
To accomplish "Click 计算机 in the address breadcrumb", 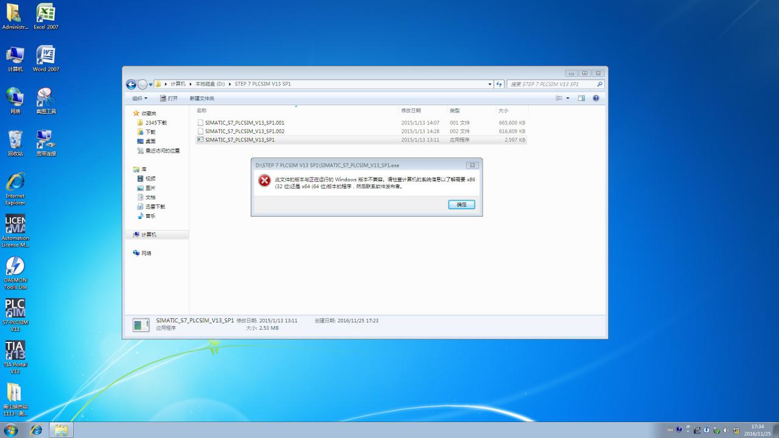I will [x=178, y=84].
